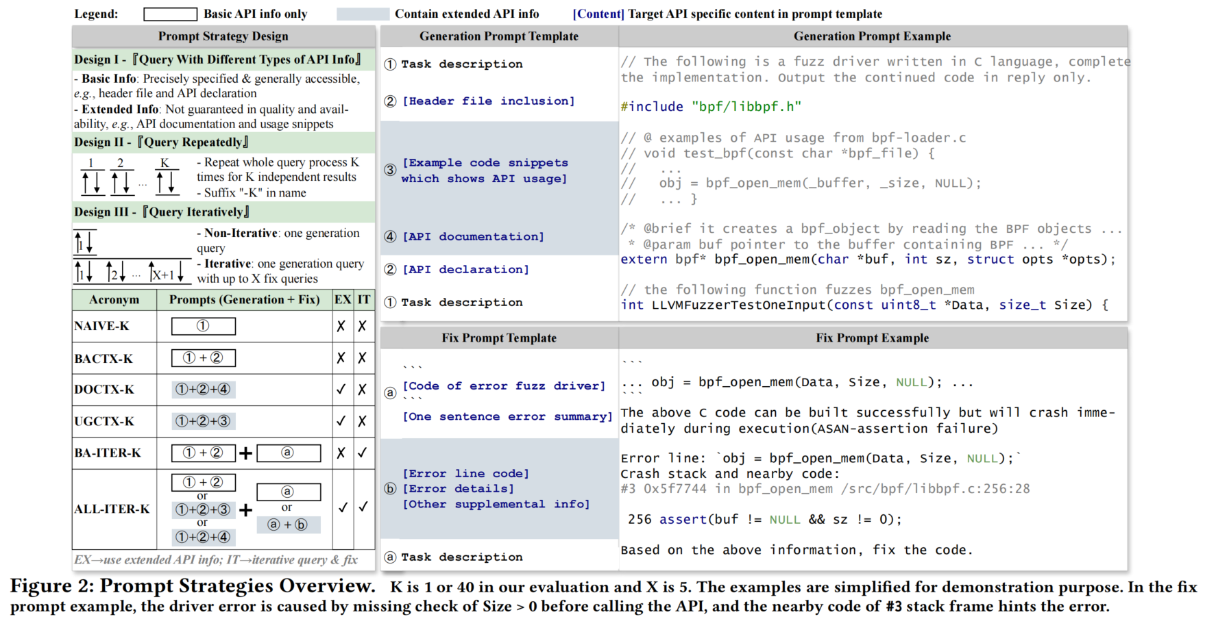Image resolution: width=1216 pixels, height=619 pixels.
Task: Click the circled ② beside 'API declaration'
Action: click(390, 269)
